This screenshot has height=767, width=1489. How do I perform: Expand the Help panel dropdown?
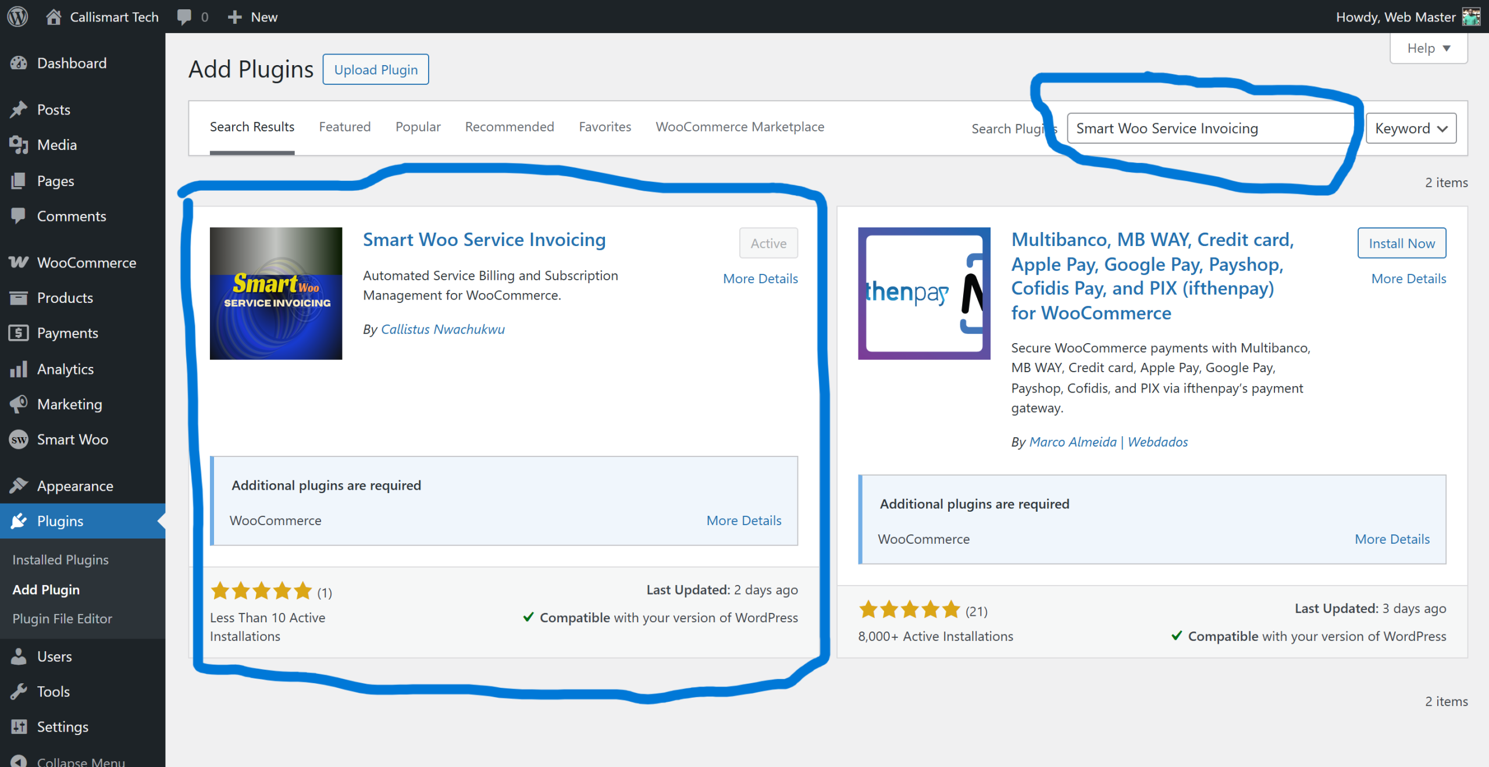coord(1429,48)
